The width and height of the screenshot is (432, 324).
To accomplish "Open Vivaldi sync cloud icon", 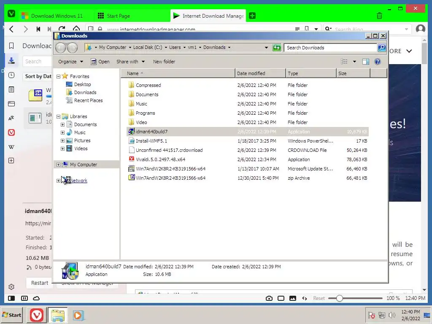I will pyautogui.click(x=36, y=298).
